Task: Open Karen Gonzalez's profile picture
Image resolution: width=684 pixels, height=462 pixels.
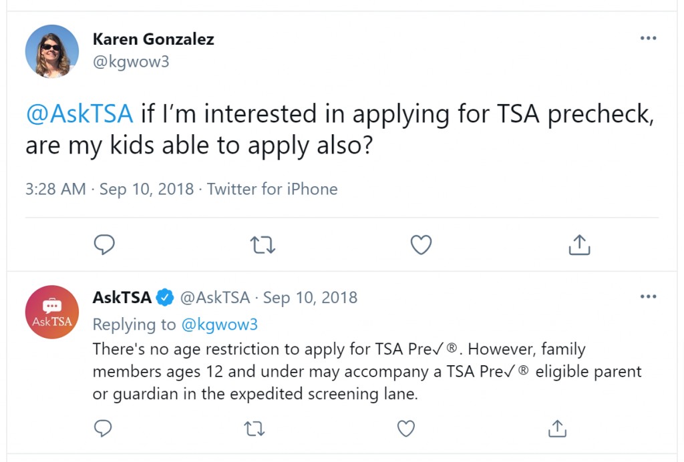Action: [x=52, y=51]
